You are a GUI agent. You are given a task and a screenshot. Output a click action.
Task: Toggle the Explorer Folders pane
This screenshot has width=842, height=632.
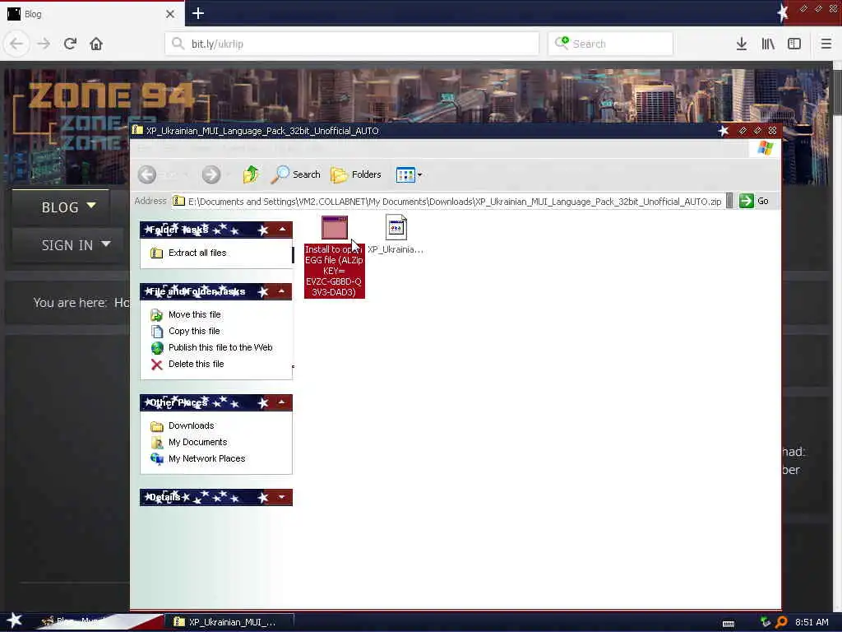coord(355,174)
